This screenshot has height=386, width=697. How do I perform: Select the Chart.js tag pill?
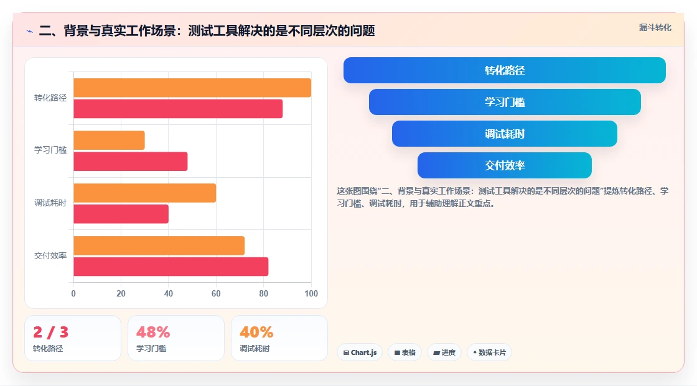(360, 352)
